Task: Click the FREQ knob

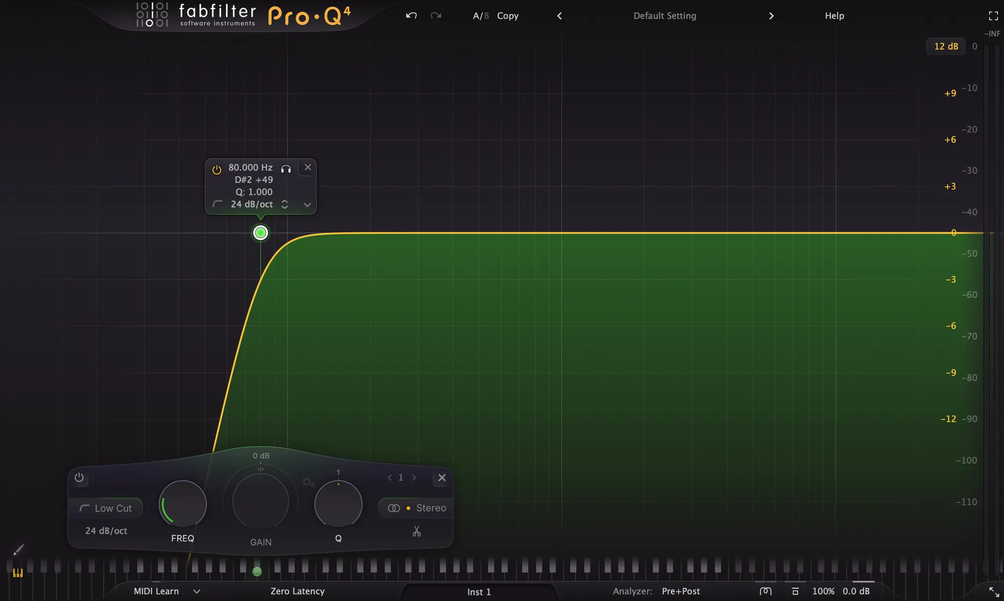Action: pos(183,504)
